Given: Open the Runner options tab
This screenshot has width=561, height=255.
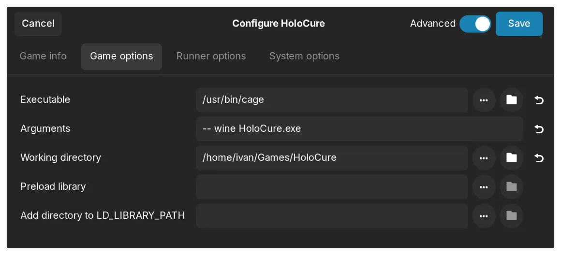Looking at the screenshot, I should pyautogui.click(x=211, y=57).
